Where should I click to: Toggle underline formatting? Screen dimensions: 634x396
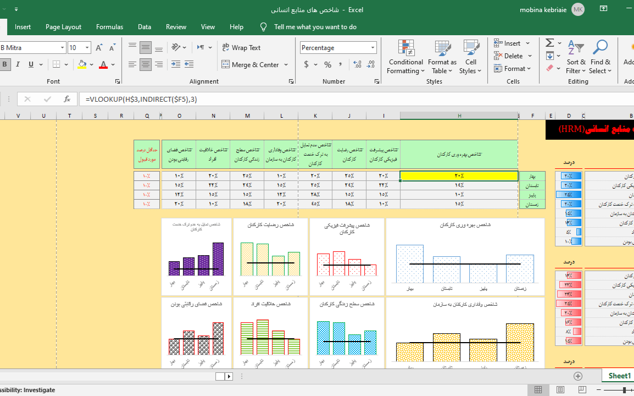31,64
